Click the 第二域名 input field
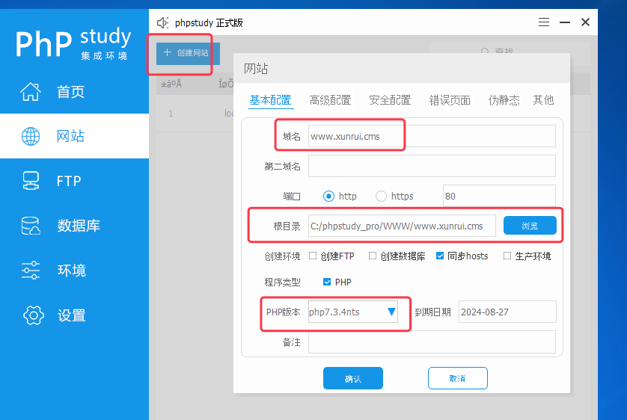 [x=432, y=166]
